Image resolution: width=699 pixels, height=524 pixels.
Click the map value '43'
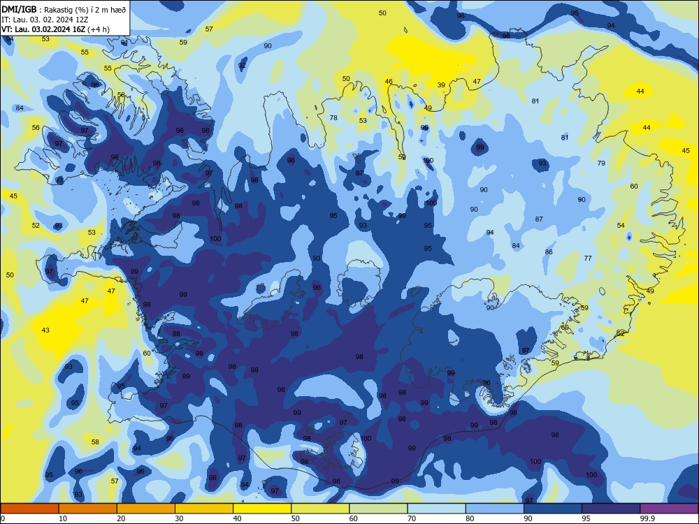tap(45, 330)
